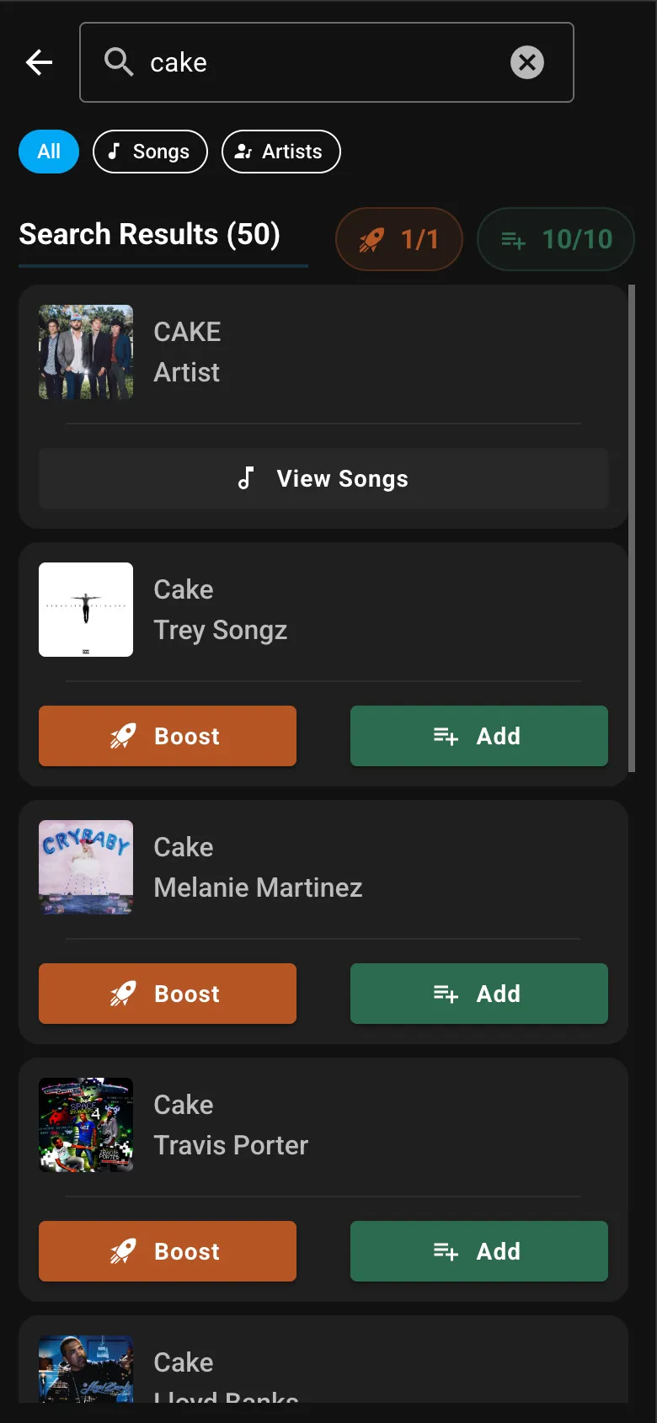
Task: Click the playlist-add icon beside Melanie Martinez Add
Action: [445, 994]
